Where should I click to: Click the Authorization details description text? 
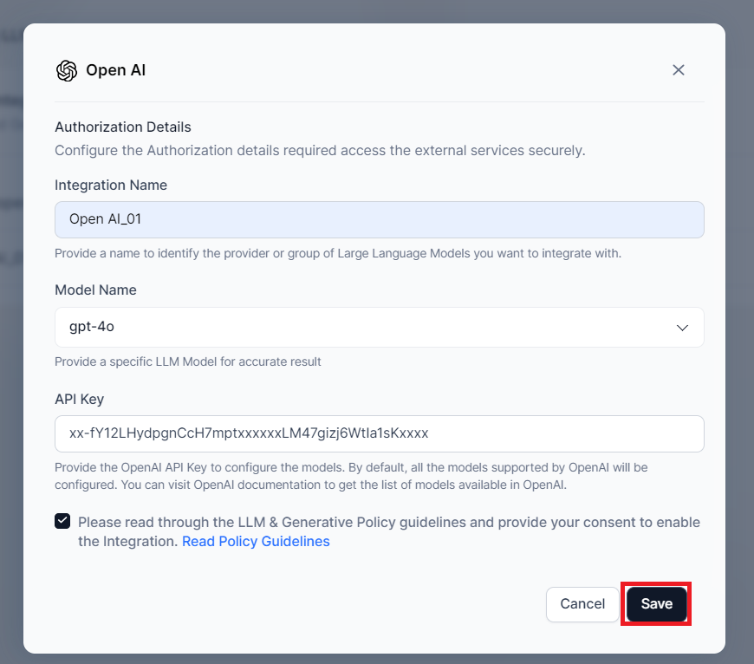coord(320,150)
